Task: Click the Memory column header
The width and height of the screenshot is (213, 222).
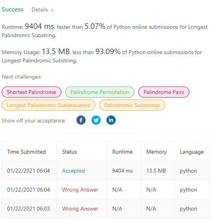Action: (156, 152)
